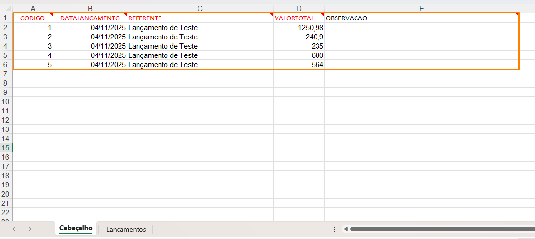Click the cell with value 564

point(298,65)
